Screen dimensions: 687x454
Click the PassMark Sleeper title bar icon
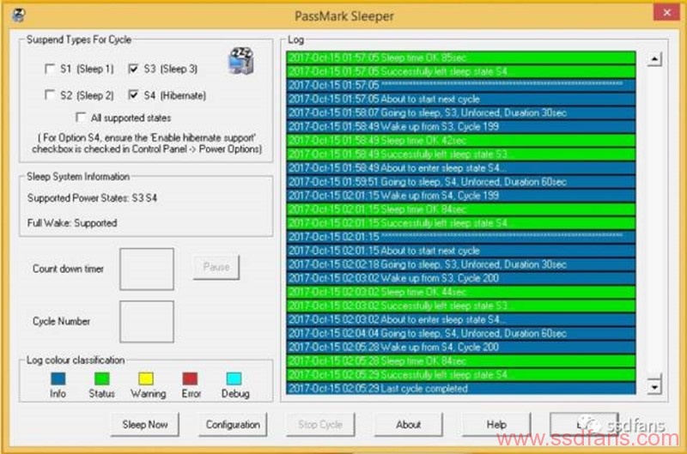pyautogui.click(x=19, y=15)
